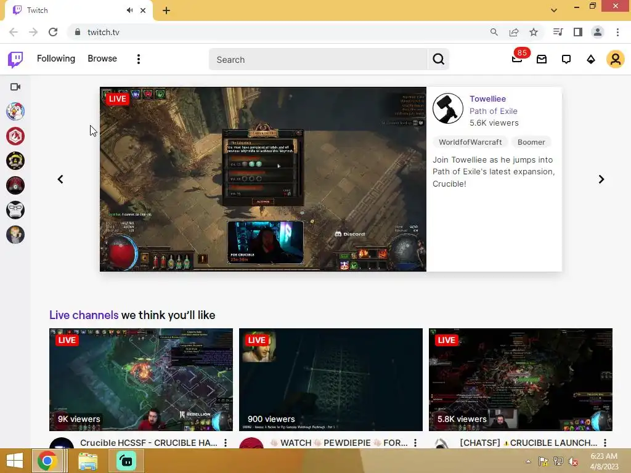The image size is (631, 473).
Task: Click the Twitch logo home icon
Action: pyautogui.click(x=15, y=59)
